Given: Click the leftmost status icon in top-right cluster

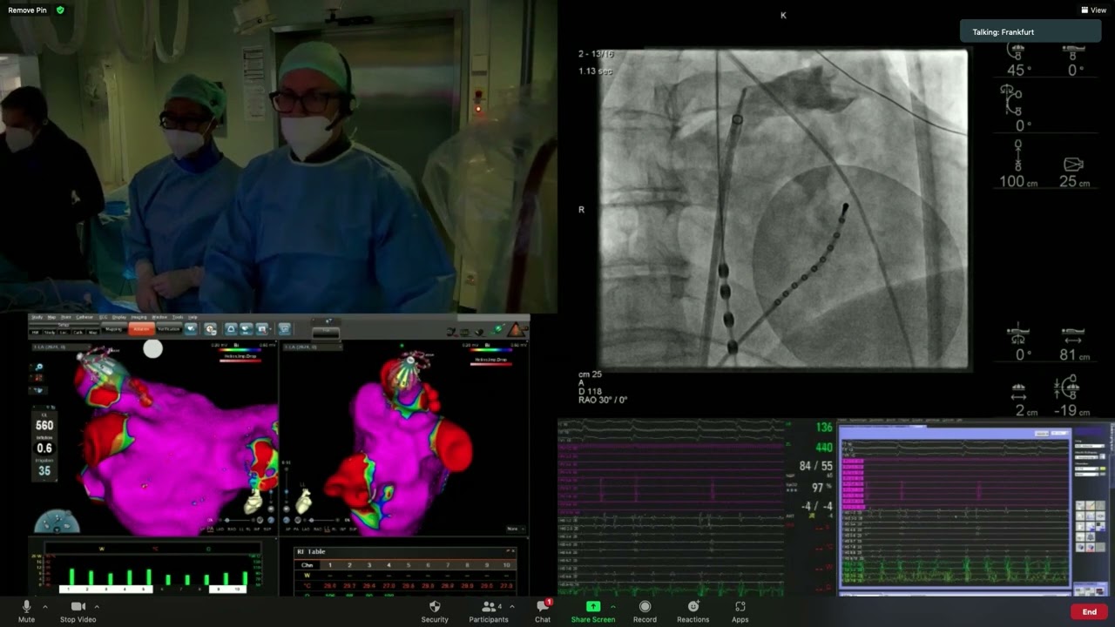Looking at the screenshot, I should (x=451, y=332).
